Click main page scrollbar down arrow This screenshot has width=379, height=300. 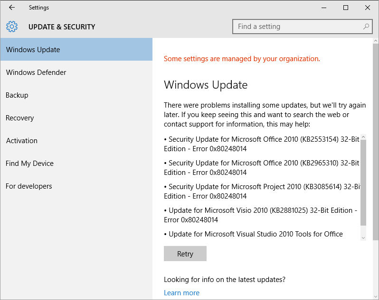[x=376, y=297]
